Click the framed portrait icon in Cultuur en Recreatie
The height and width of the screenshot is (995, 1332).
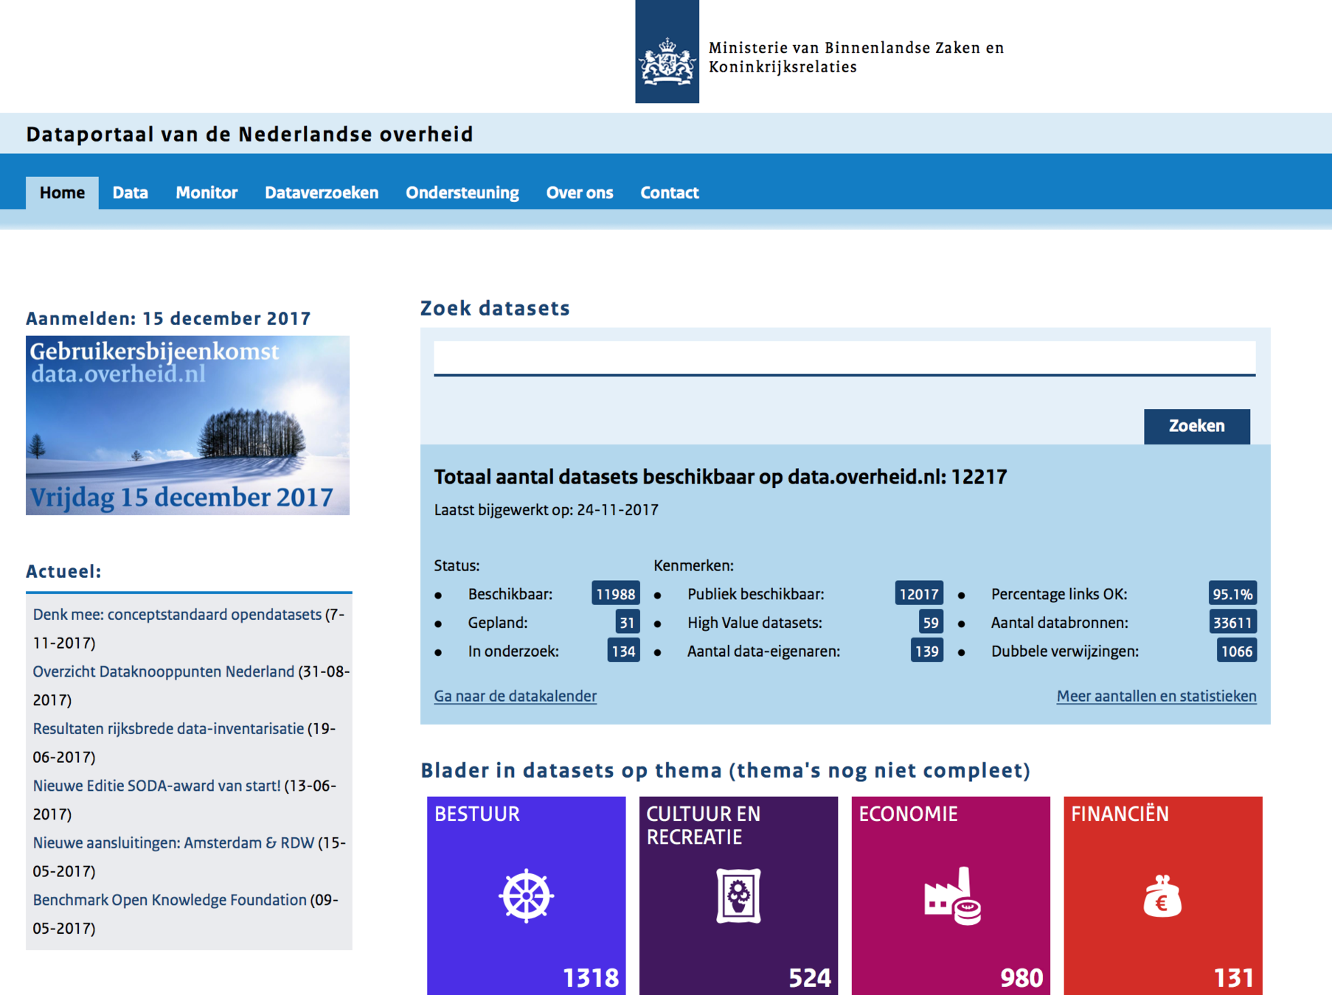[x=738, y=895]
